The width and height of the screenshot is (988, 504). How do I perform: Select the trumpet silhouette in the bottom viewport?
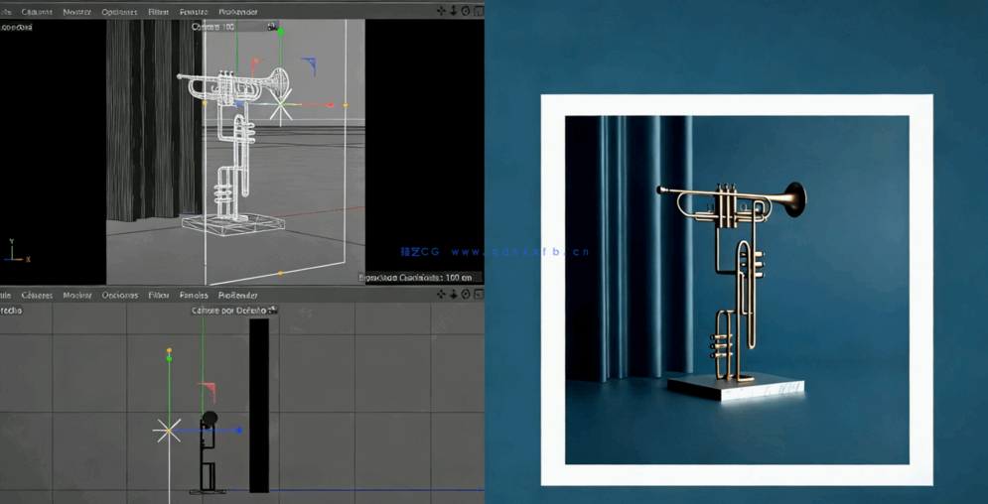pyautogui.click(x=208, y=451)
